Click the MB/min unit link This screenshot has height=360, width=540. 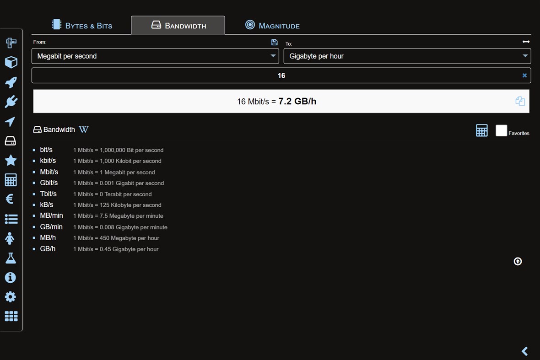click(x=51, y=215)
